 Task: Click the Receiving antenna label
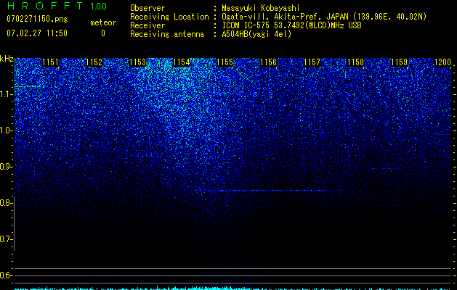tap(167, 34)
